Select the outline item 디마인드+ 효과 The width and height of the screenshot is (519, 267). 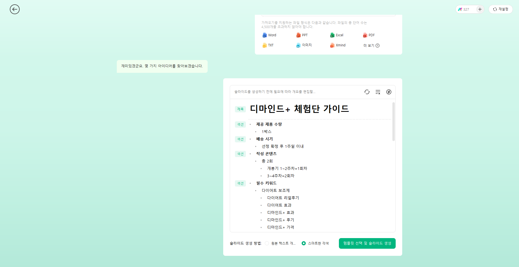pos(281,213)
